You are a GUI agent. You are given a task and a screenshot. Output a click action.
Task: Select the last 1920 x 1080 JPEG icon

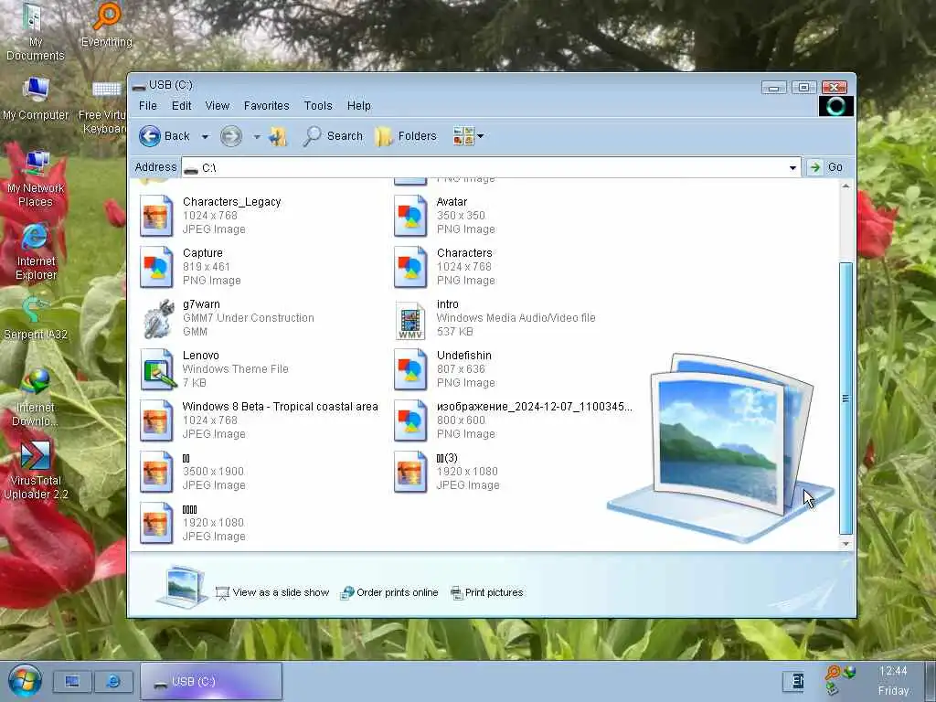pos(156,524)
